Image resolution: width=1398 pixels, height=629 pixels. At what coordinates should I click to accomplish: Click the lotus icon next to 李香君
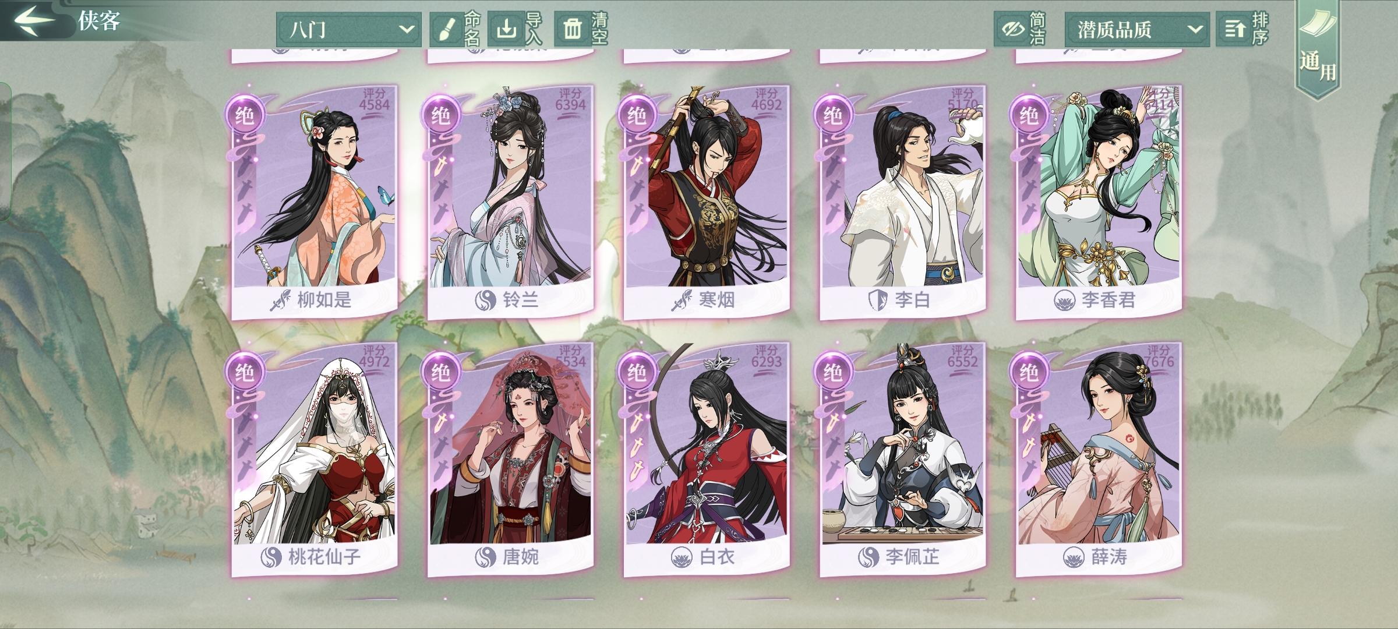click(x=1064, y=301)
